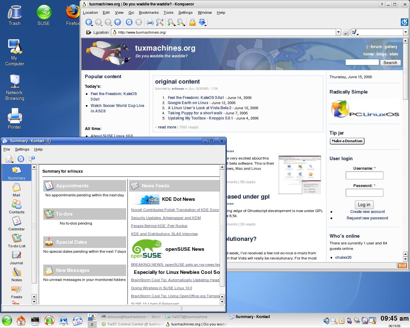
Task: Zoom in using the magnifier plus icon
Action: tap(171, 22)
